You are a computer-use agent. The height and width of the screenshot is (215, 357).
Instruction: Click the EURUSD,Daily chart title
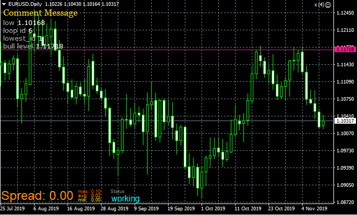point(25,4)
